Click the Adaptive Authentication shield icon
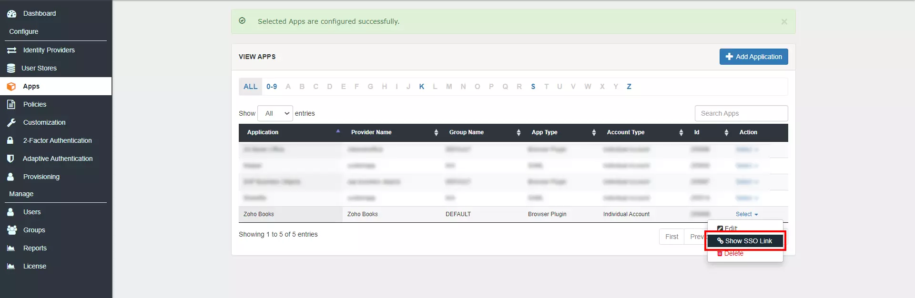915x298 pixels. [10, 159]
